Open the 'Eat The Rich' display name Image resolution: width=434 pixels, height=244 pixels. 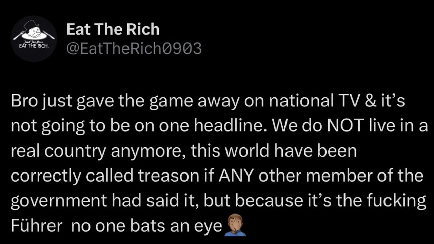click(x=113, y=29)
